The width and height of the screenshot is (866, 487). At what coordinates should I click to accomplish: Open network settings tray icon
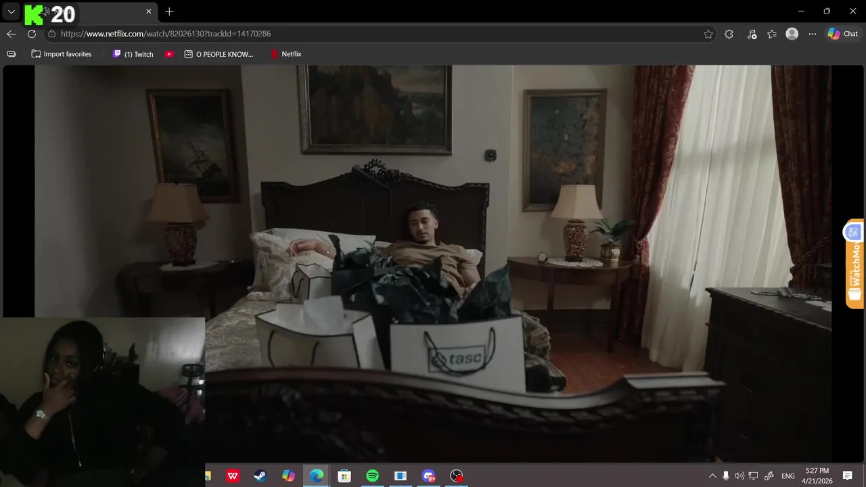pos(753,476)
